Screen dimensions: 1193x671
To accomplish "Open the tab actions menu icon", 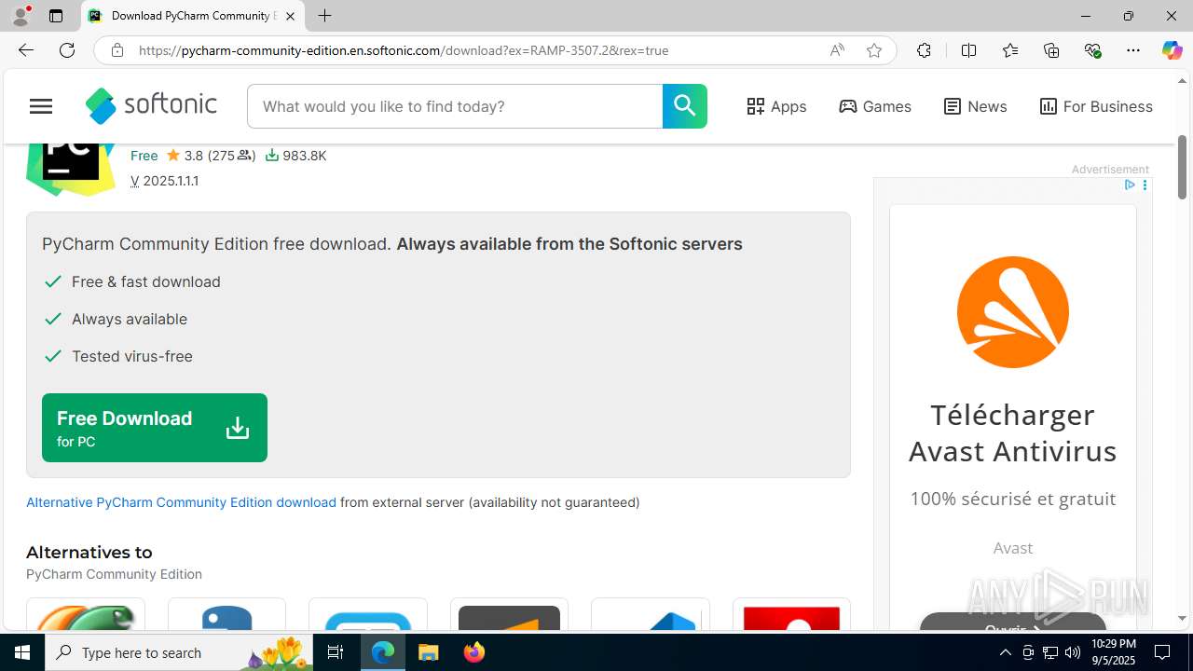I will point(56,16).
